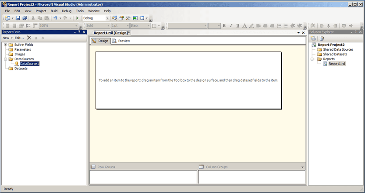365x193 pixels.
Task: Click the Properties icon in Solution Explorer
Action: pos(313,38)
